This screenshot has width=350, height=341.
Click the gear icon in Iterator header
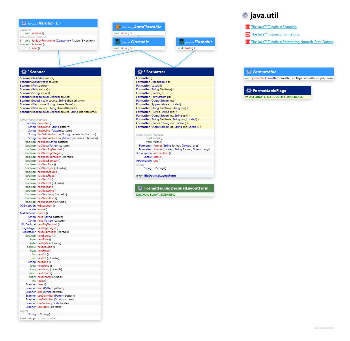(x=24, y=23)
